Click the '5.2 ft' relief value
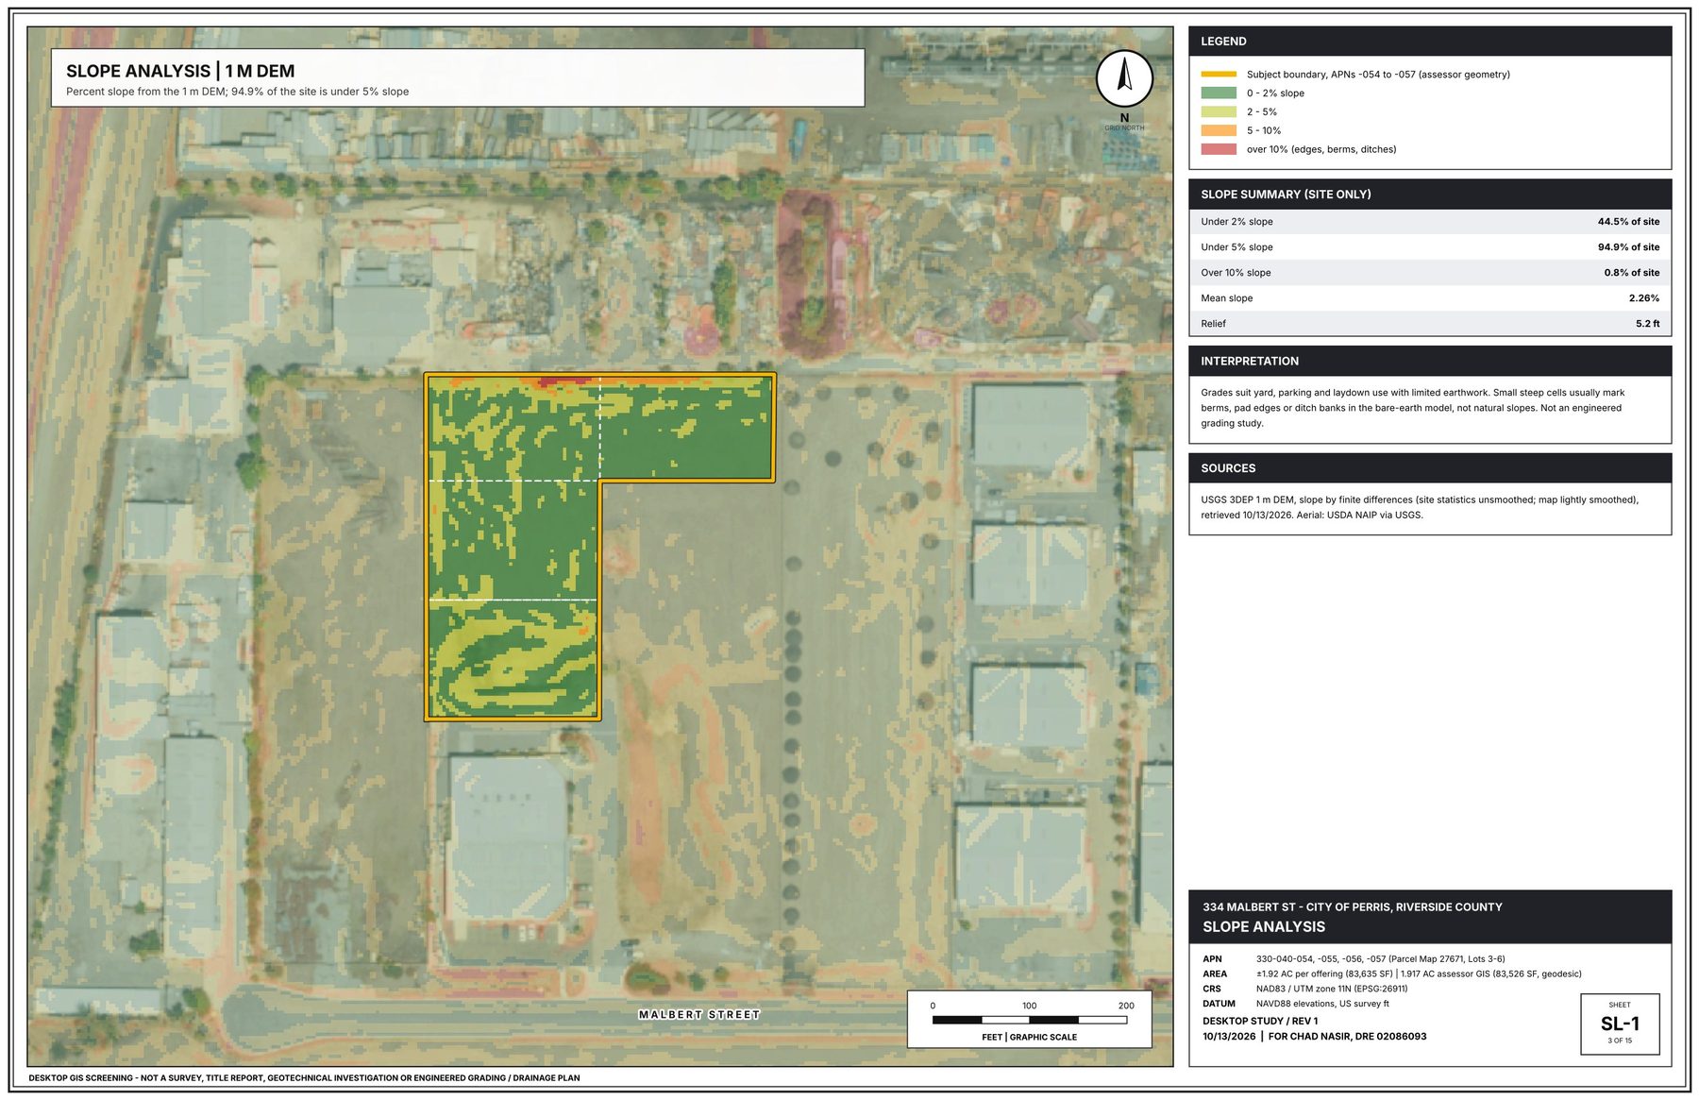The image size is (1699, 1100). click(x=1647, y=324)
